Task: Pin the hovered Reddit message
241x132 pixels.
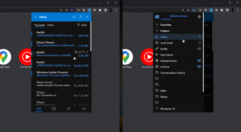Action: 87,52
